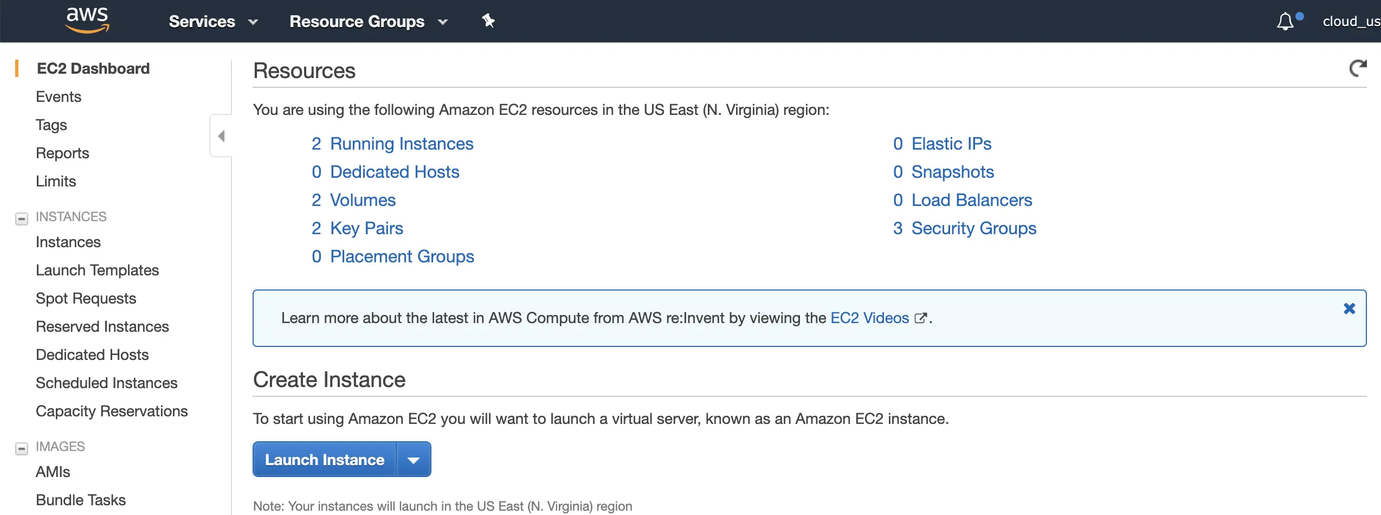
Task: Open the notifications bell
Action: pos(1285,22)
